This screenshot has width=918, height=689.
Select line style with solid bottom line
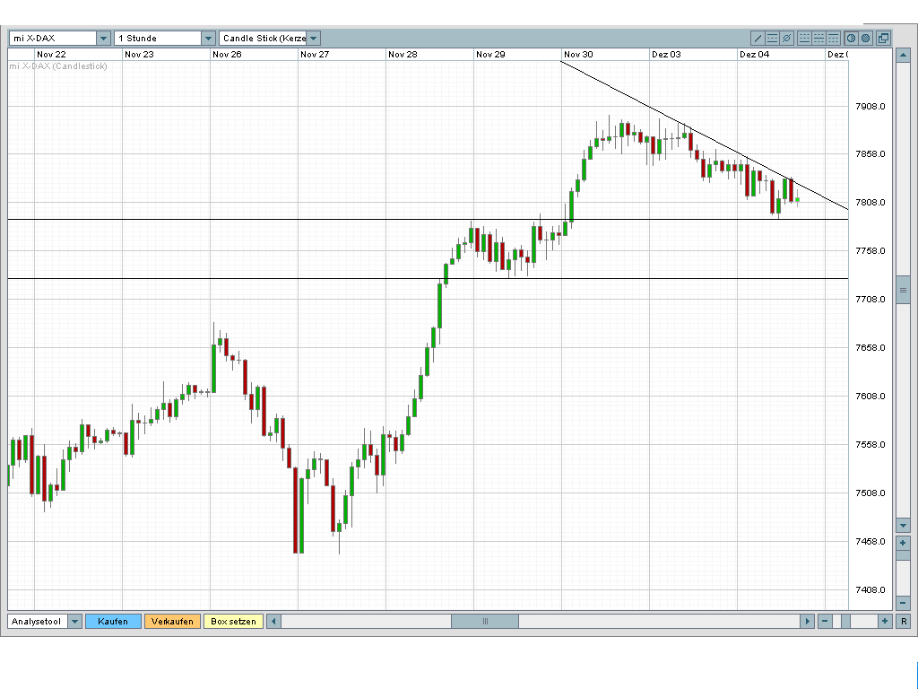click(804, 38)
